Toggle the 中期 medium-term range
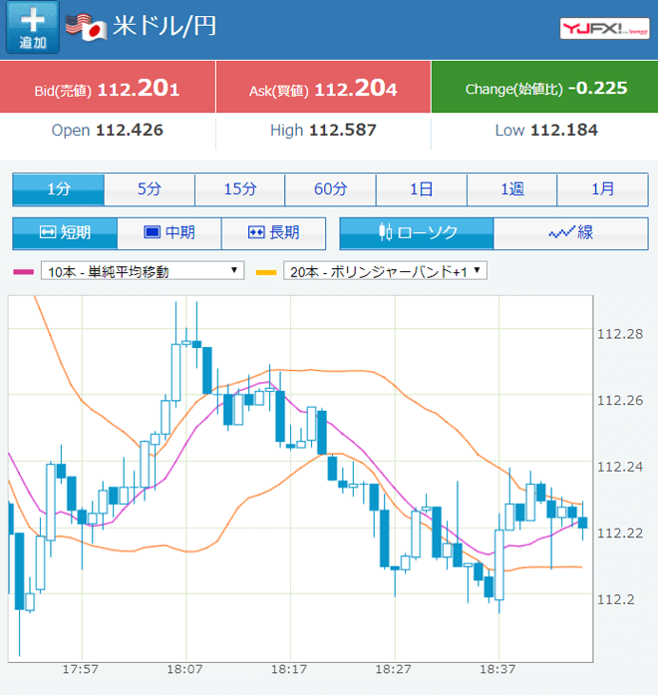658x698 pixels. click(x=169, y=233)
